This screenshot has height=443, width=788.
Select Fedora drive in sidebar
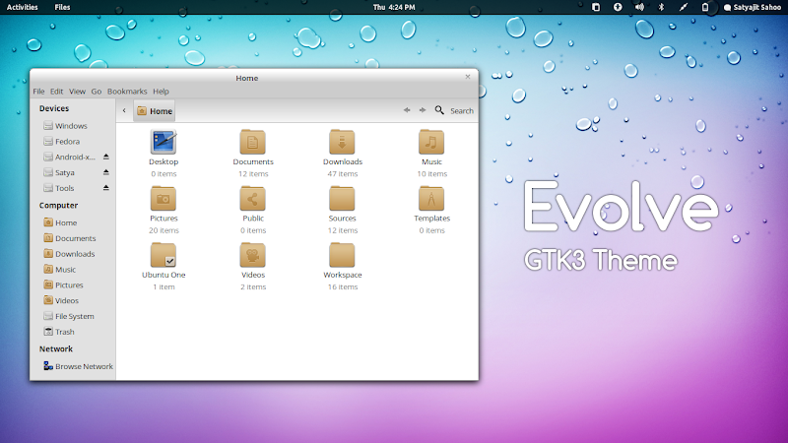tap(62, 141)
